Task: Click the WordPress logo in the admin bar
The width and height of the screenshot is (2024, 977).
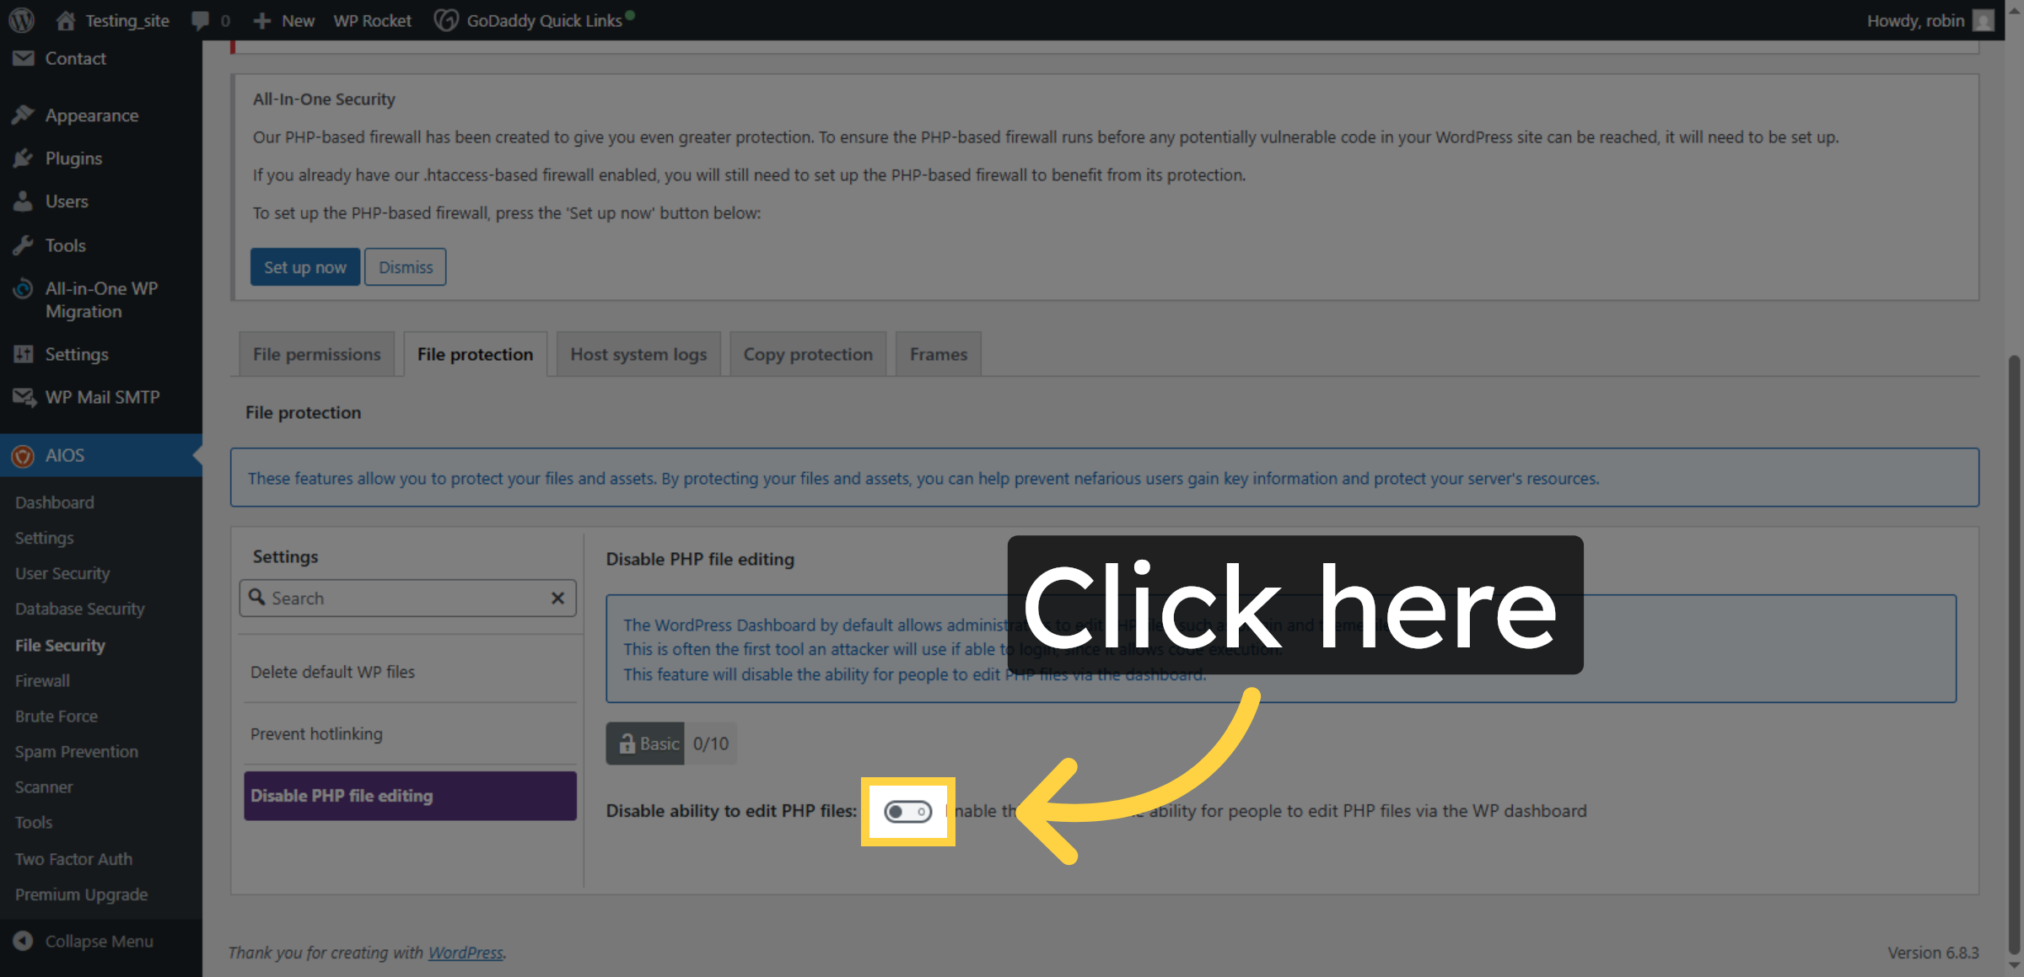Action: click(x=20, y=20)
